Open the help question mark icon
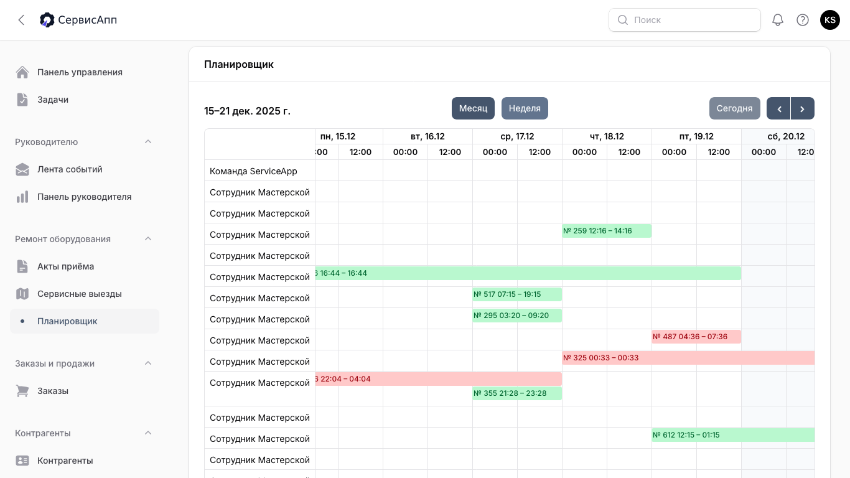The height and width of the screenshot is (478, 850). tap(803, 20)
